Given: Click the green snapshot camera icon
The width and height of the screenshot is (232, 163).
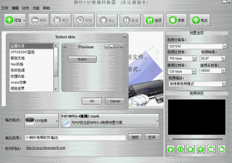Looking at the screenshot, I should coord(211,149).
